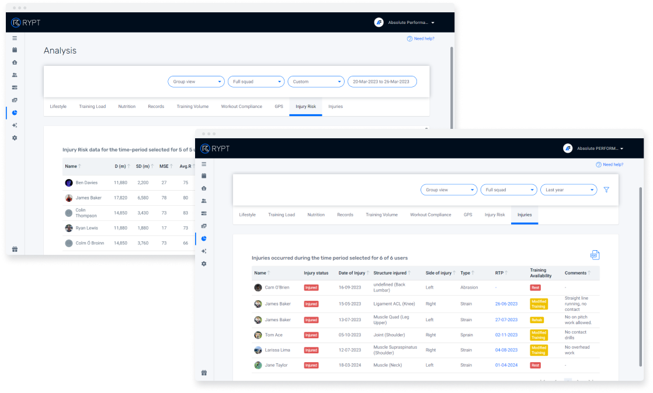This screenshot has width=653, height=393.
Task: Select analysis pie chart icon in front window
Action: [x=204, y=238]
